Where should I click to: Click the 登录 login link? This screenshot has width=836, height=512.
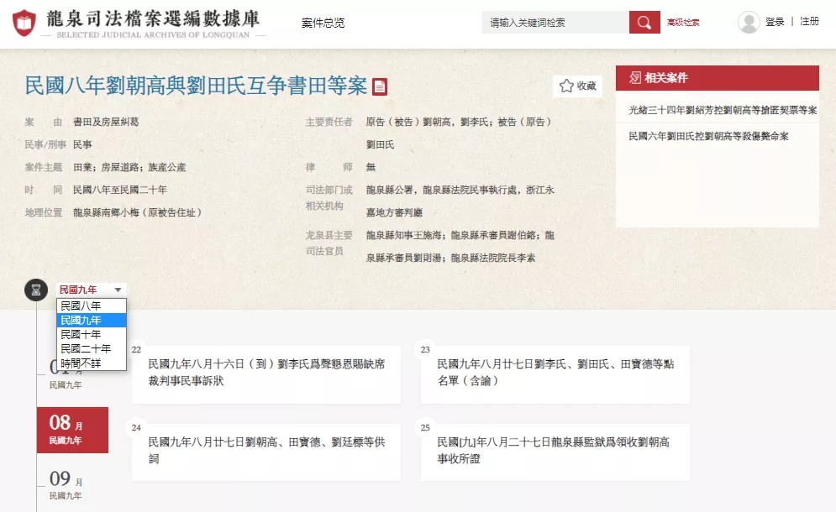coord(774,22)
